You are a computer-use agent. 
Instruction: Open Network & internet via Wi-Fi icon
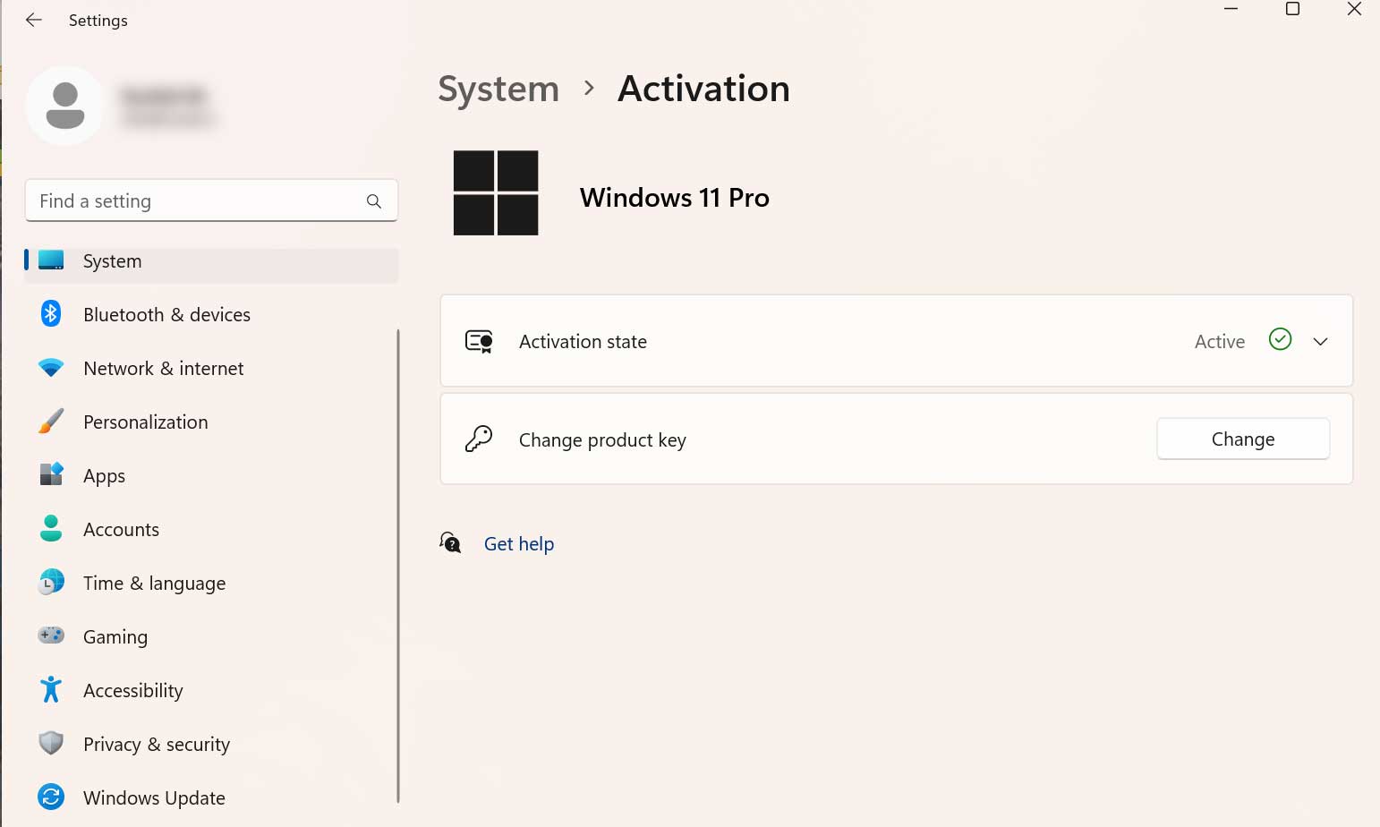pyautogui.click(x=51, y=367)
